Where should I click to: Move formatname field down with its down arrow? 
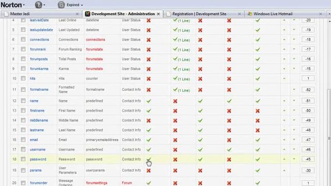tap(294, 89)
